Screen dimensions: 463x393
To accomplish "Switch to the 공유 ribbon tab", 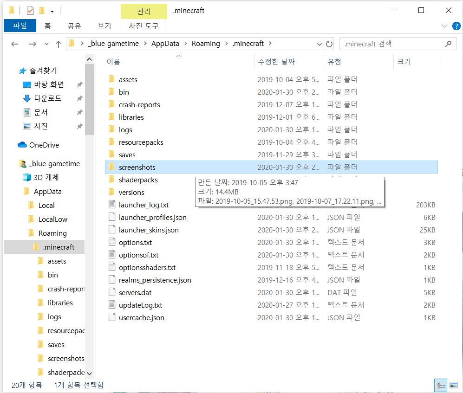I will (74, 26).
